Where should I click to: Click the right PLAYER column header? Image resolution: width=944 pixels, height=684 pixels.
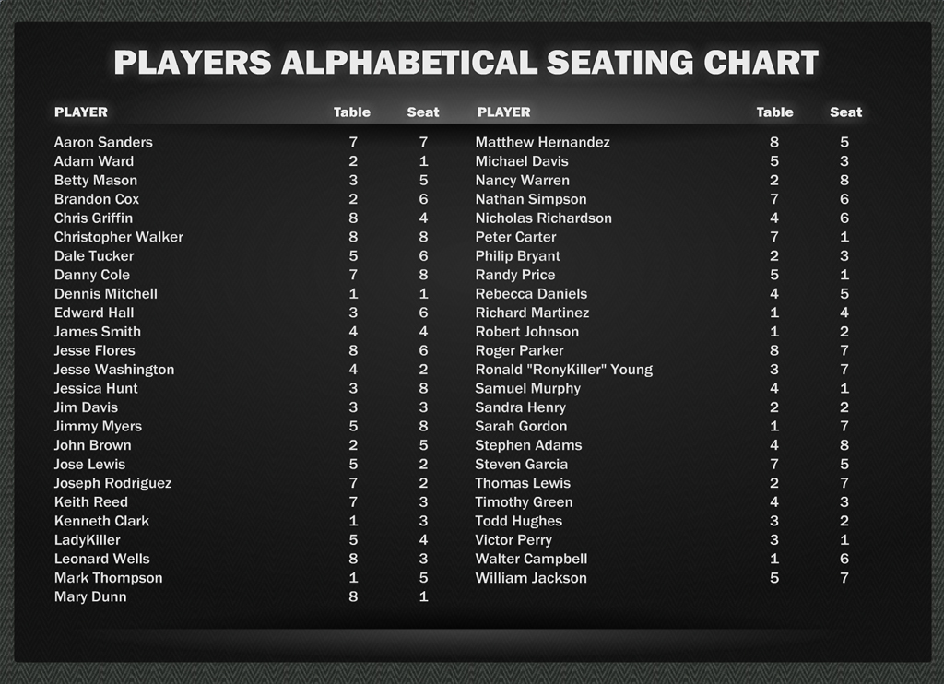pos(503,112)
